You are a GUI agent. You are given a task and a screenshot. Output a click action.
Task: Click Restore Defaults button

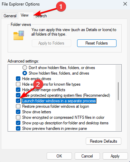click(103, 141)
